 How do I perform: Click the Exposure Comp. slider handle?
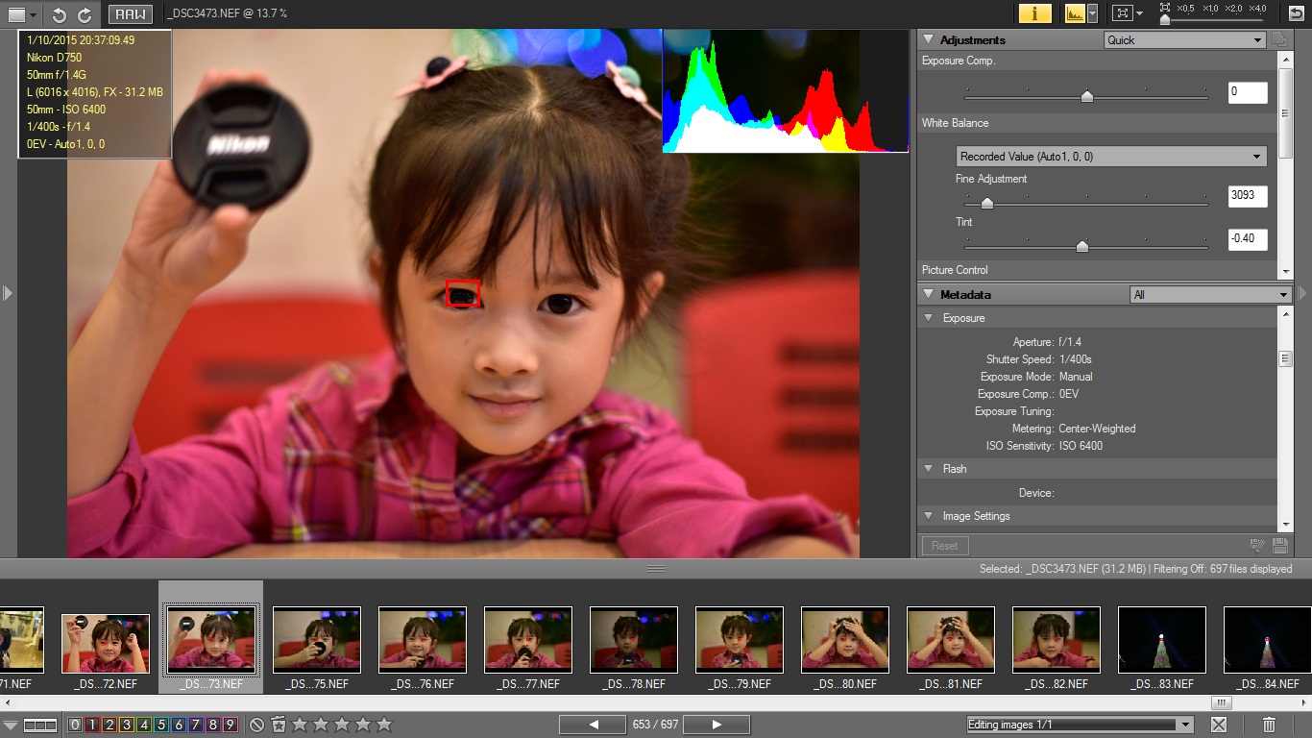(x=1086, y=96)
